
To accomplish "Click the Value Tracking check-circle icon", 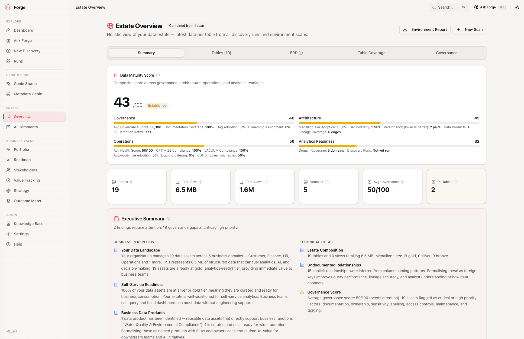I will [8, 180].
